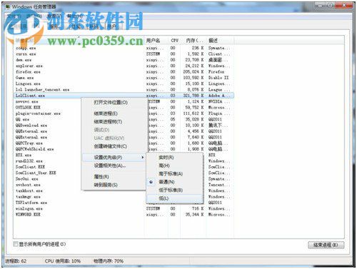Viewport: 357px width, 269px height.
Task: Click the Diablo II description cell
Action: click(x=218, y=78)
